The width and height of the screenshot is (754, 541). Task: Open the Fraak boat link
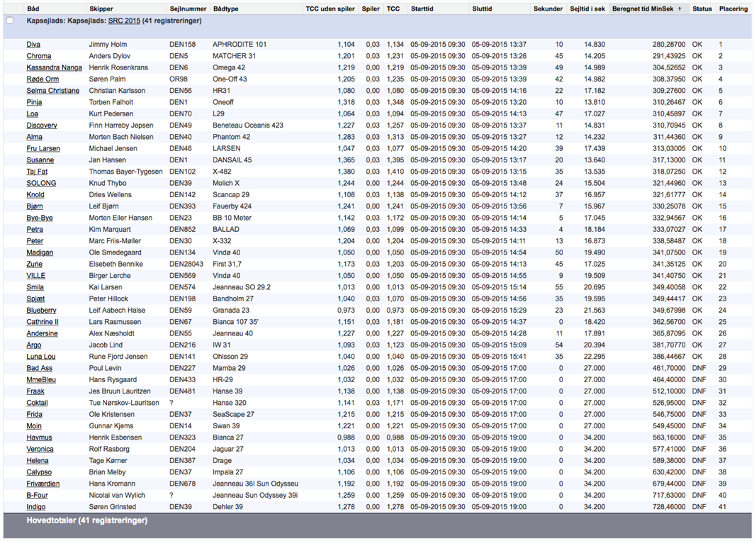[x=35, y=391]
